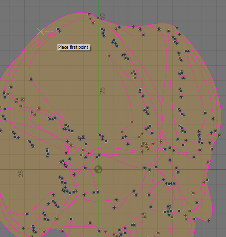Click the "Place first point" tooltip
This screenshot has width=226, height=237.
coord(73,47)
